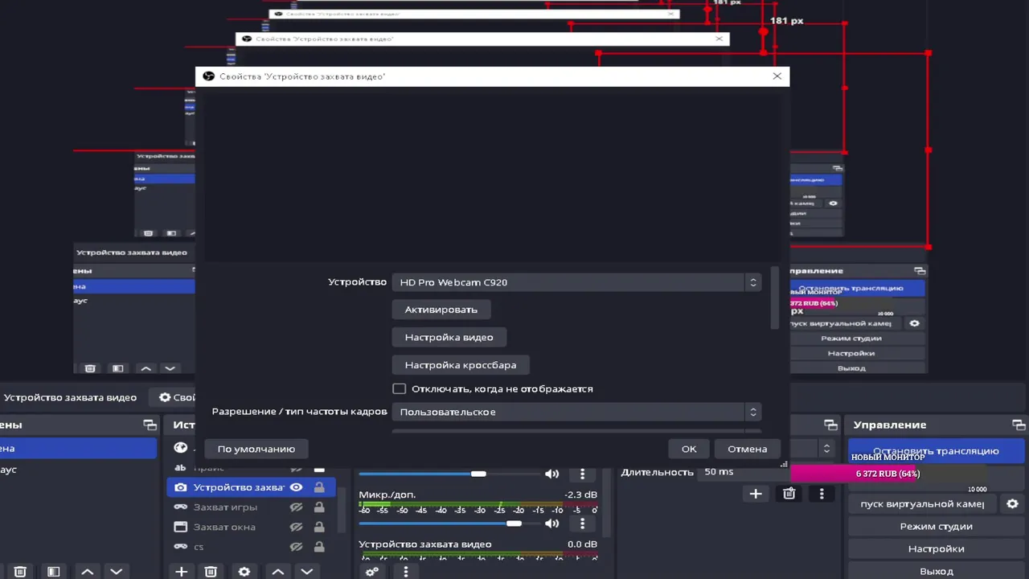Mute the Микр./доп. audio channel speaker
The image size is (1029, 579).
(551, 524)
